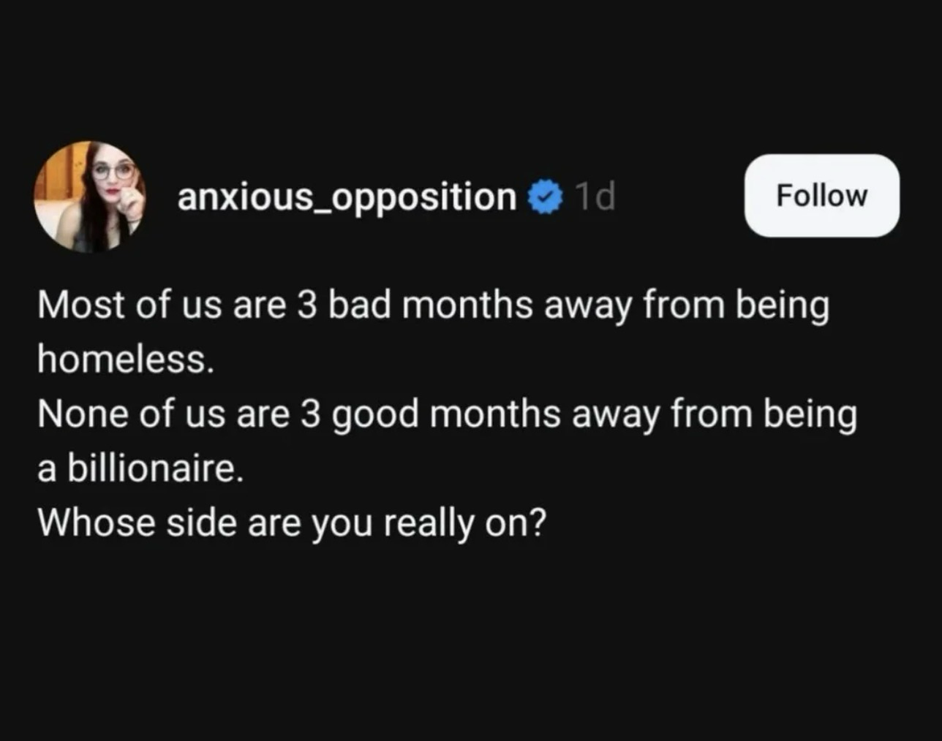Click the 1d post timestamp
Screen dimensions: 942x741
(x=595, y=197)
